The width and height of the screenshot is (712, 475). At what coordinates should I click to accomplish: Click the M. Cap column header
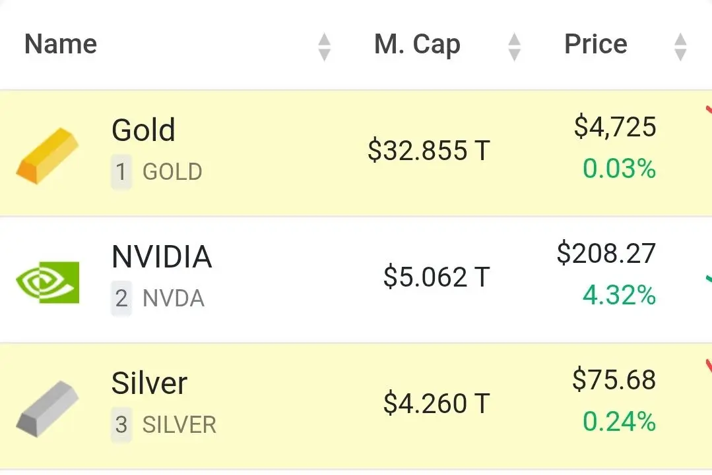tap(417, 45)
